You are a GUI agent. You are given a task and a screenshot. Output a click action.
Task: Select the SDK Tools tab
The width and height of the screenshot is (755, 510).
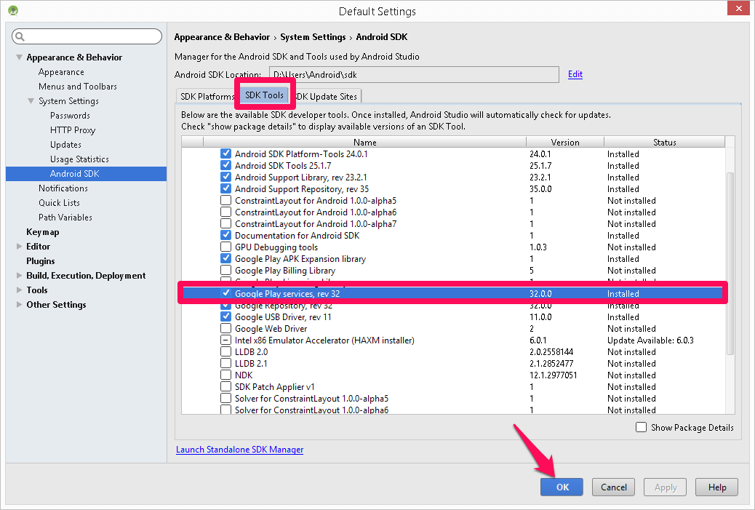(x=264, y=95)
